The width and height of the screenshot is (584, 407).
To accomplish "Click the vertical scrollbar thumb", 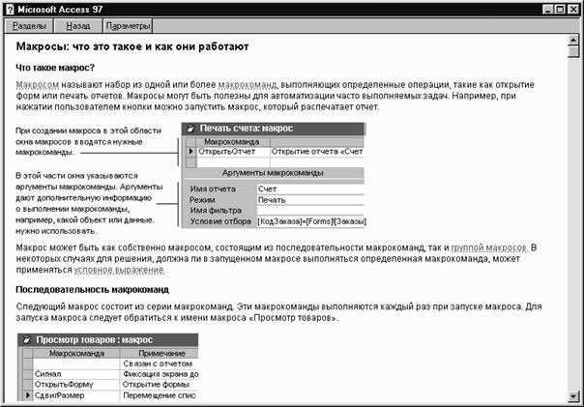I will point(573,51).
